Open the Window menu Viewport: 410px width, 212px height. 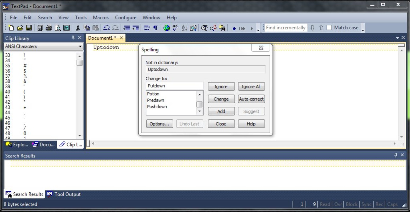[151, 17]
